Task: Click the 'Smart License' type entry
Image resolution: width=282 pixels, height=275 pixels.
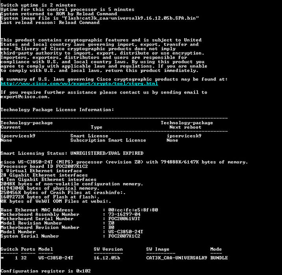Action: (89, 136)
